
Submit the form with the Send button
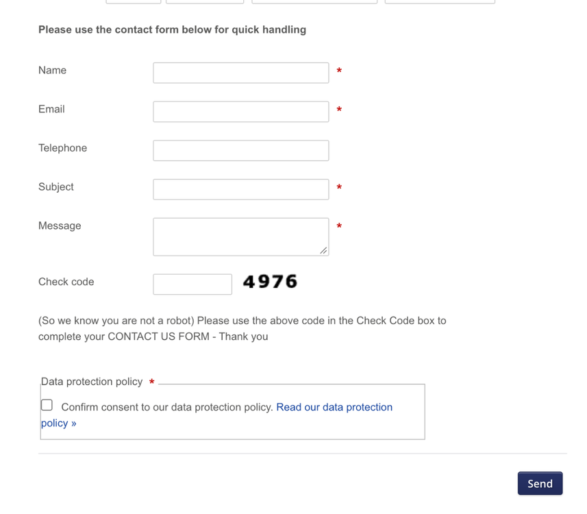click(x=540, y=483)
